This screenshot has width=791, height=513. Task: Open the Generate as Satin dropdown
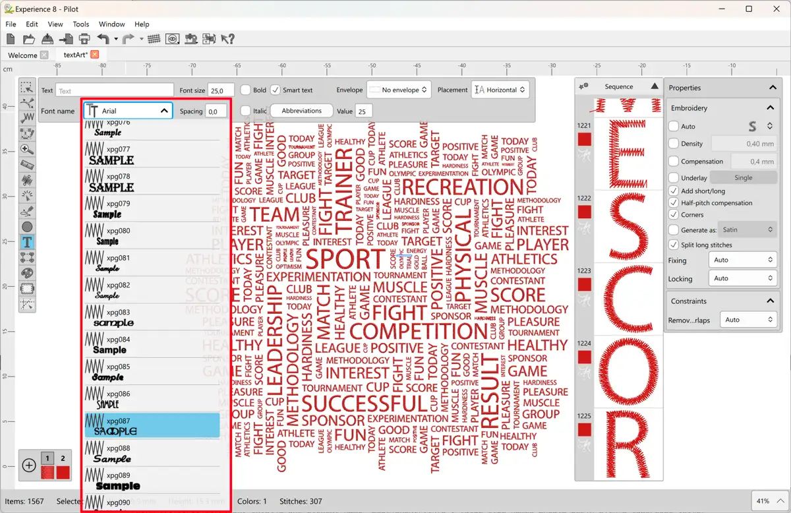point(748,229)
